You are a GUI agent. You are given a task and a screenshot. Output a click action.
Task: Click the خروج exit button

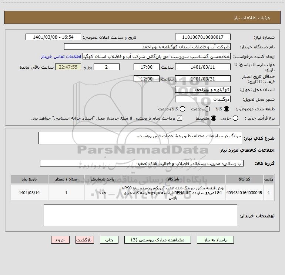(x=60, y=240)
